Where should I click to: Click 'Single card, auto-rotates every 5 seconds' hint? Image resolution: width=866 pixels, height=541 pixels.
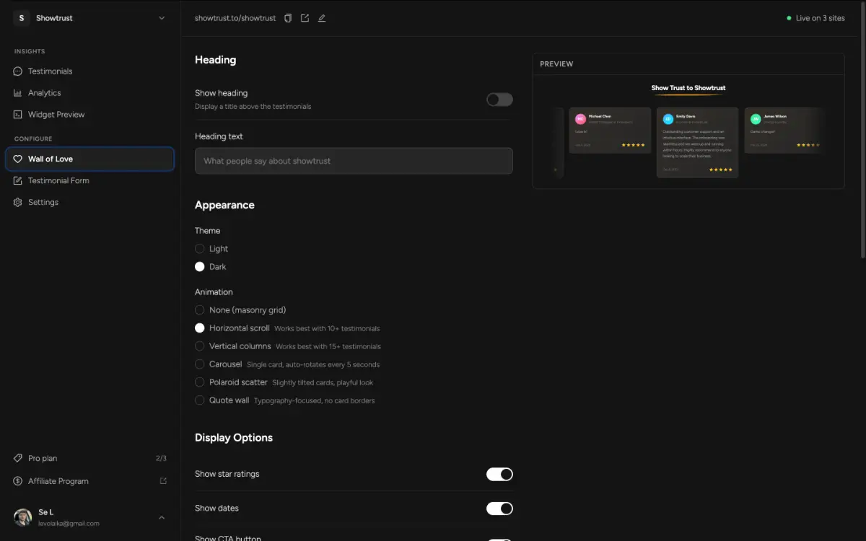click(313, 365)
